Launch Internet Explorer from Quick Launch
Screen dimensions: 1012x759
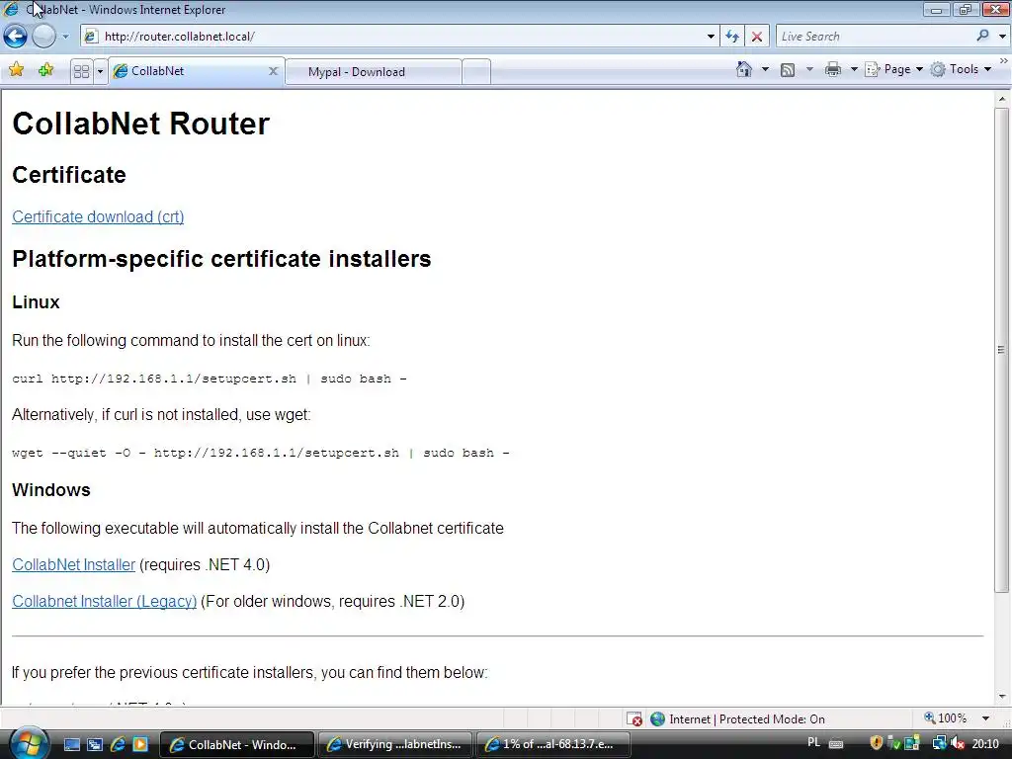(x=118, y=744)
